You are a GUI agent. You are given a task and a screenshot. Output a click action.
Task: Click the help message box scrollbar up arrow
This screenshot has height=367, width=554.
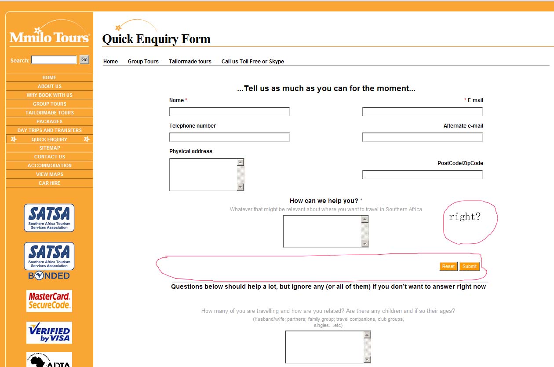click(x=364, y=219)
